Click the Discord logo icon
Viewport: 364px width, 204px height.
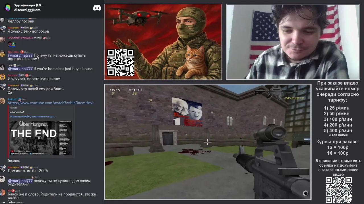click(97, 8)
